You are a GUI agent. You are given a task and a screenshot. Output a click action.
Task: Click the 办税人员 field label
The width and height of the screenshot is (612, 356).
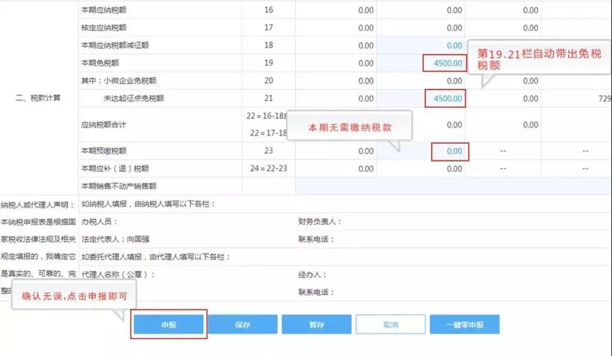pyautogui.click(x=99, y=222)
